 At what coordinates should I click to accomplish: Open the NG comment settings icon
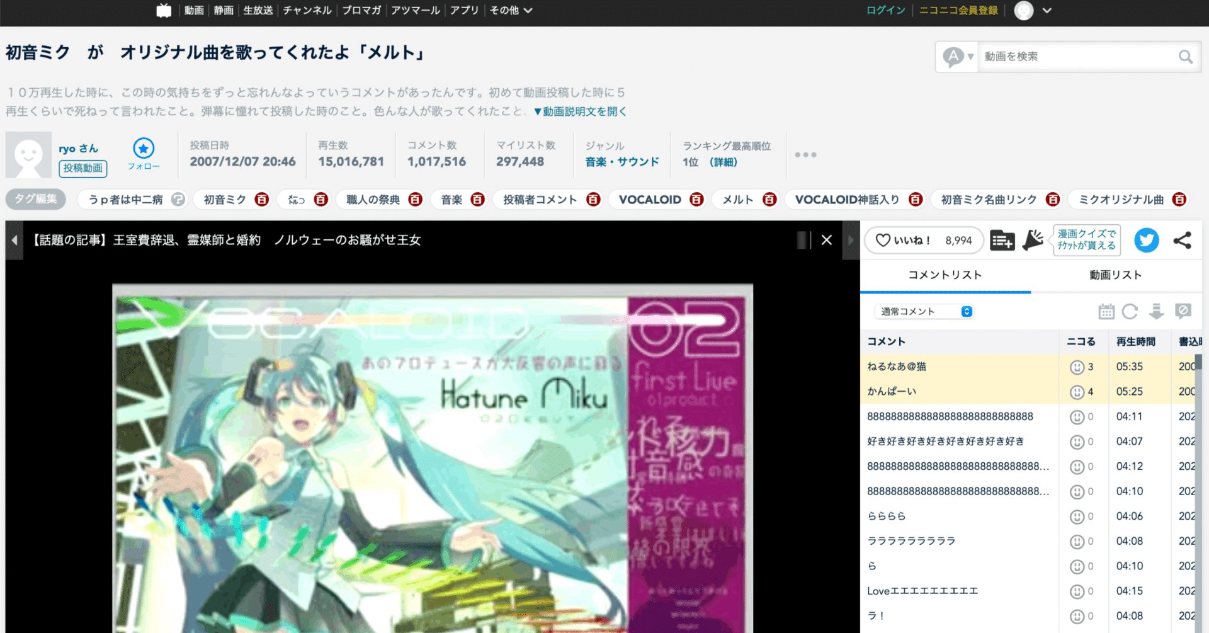[x=1183, y=311]
